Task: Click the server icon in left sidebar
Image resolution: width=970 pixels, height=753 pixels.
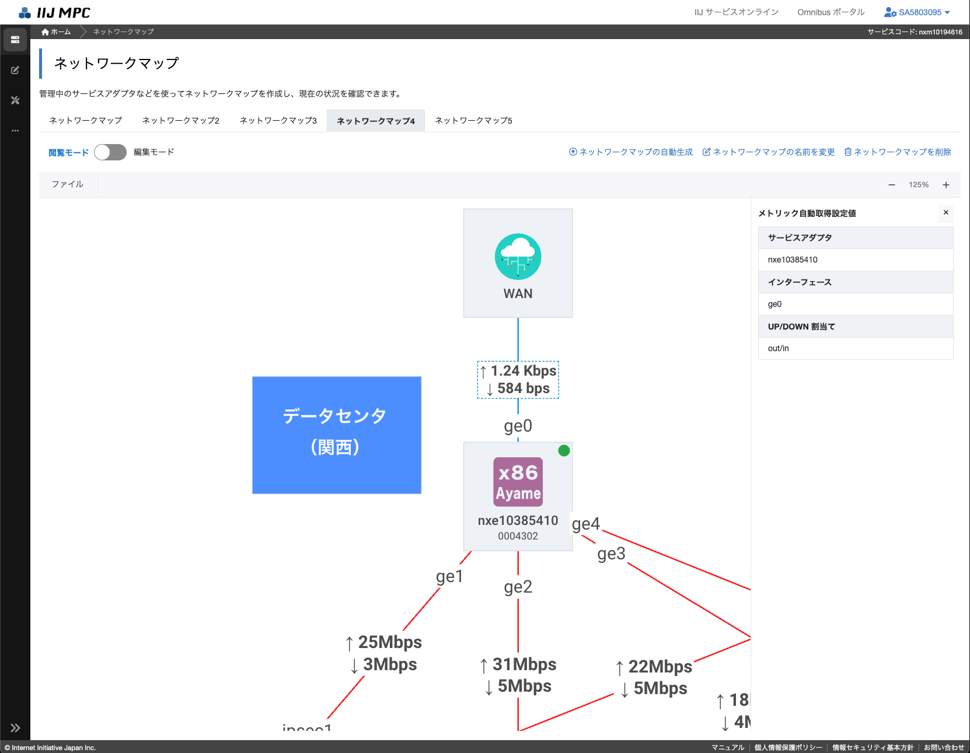Action: point(15,40)
